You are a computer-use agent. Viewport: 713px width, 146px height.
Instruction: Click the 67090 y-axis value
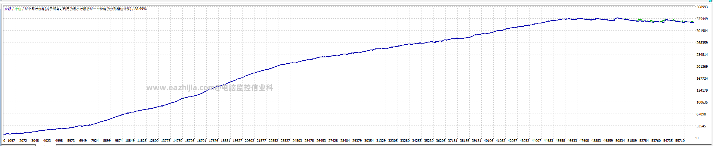[x=701, y=114]
